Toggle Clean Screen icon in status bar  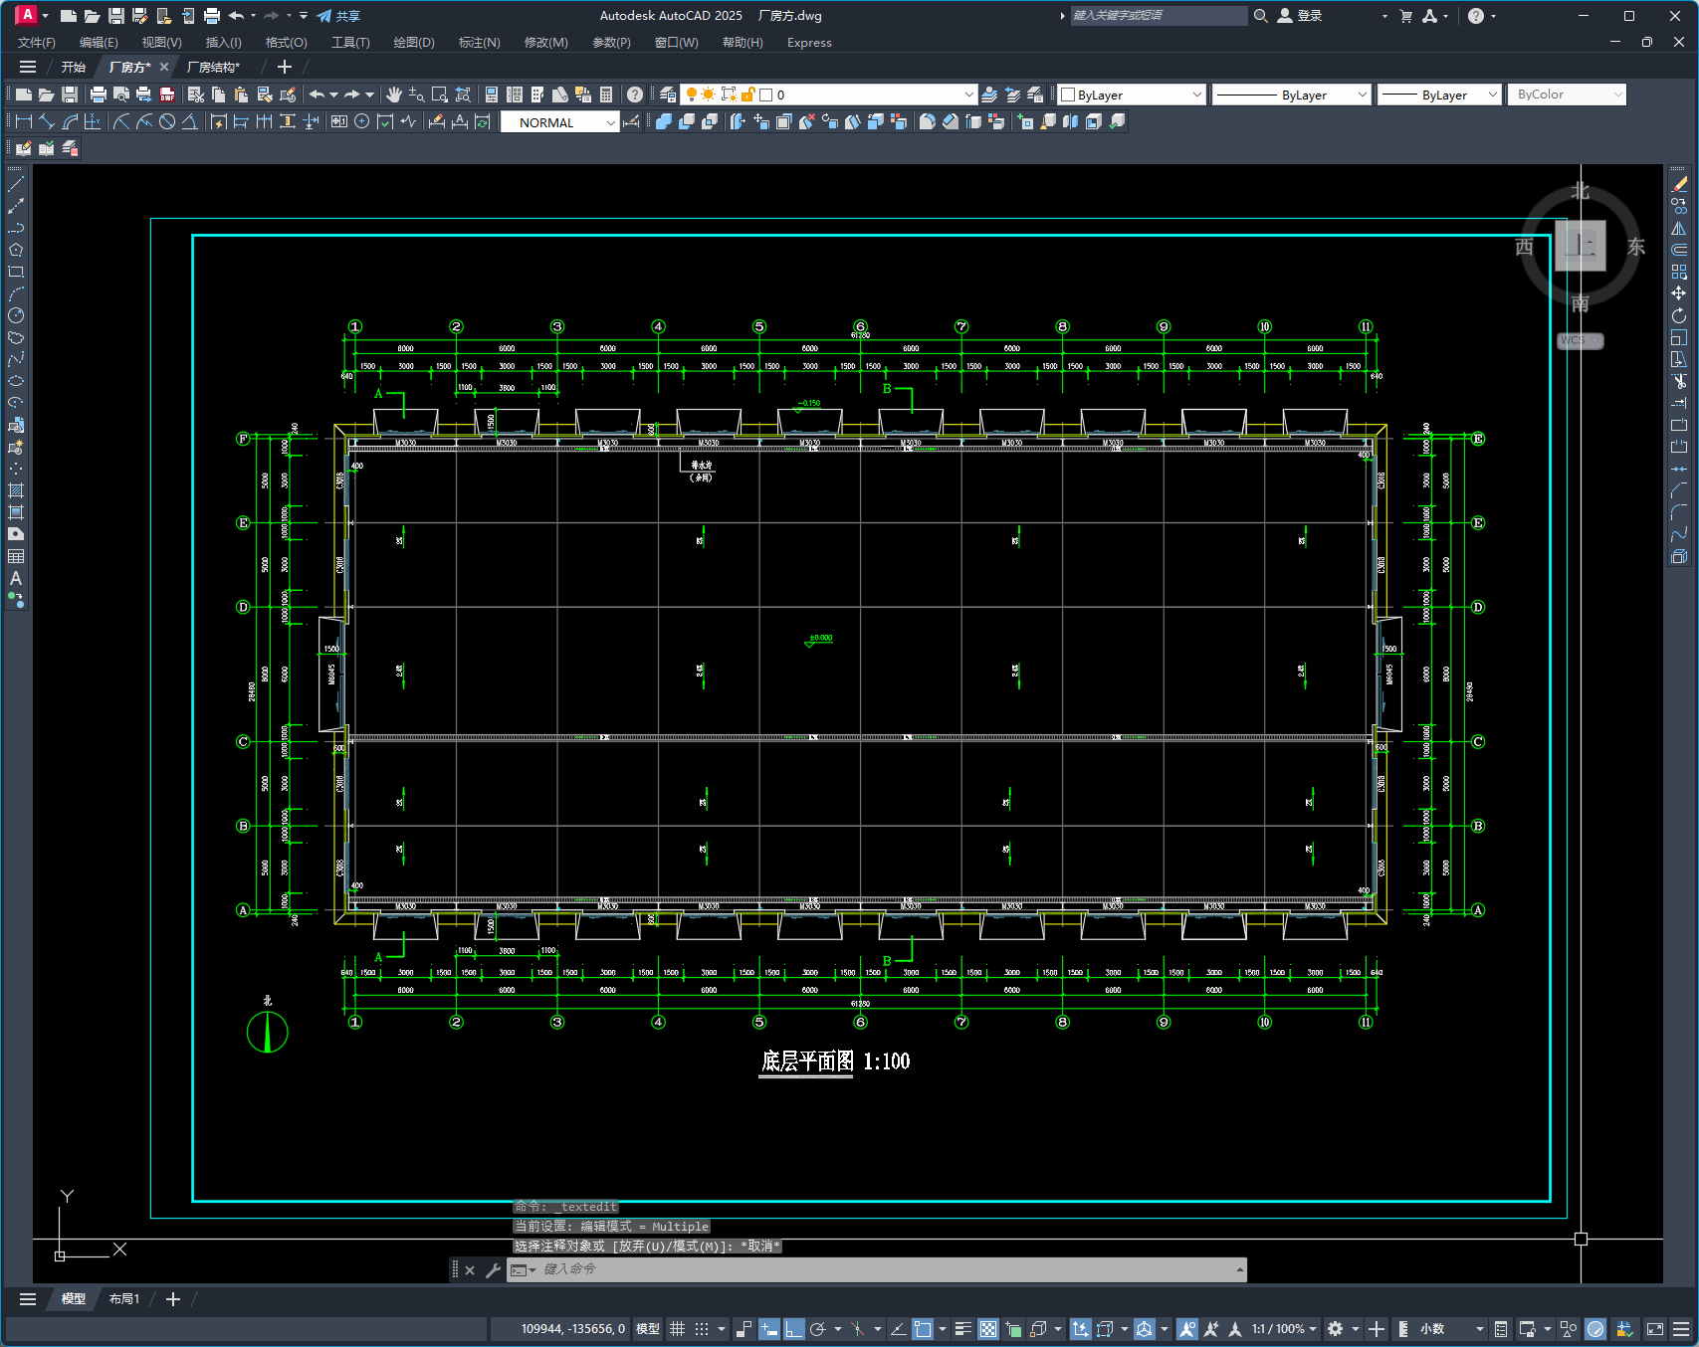tap(1655, 1329)
